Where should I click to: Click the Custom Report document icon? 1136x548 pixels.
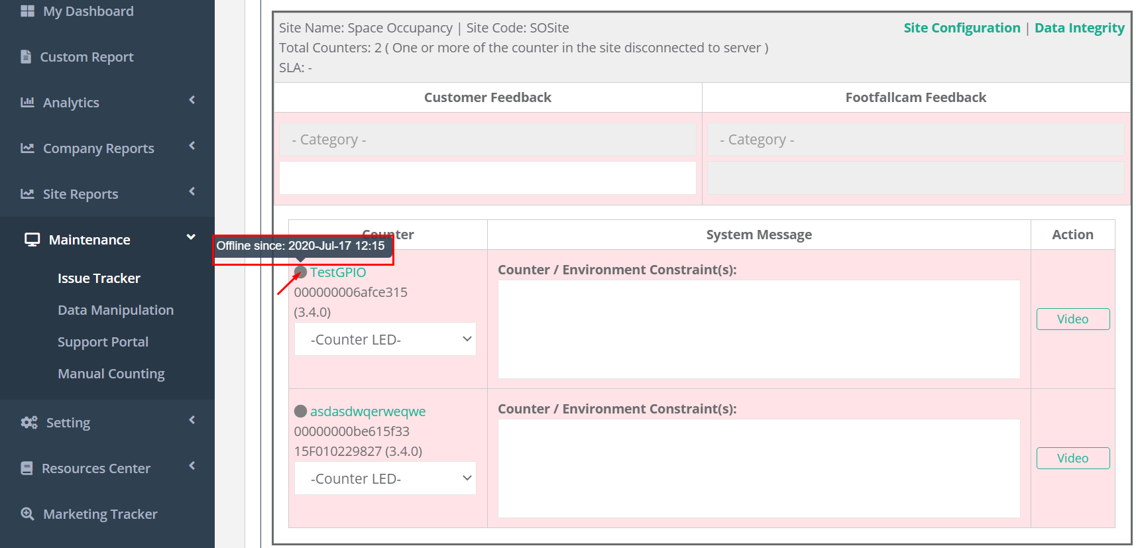pyautogui.click(x=26, y=57)
